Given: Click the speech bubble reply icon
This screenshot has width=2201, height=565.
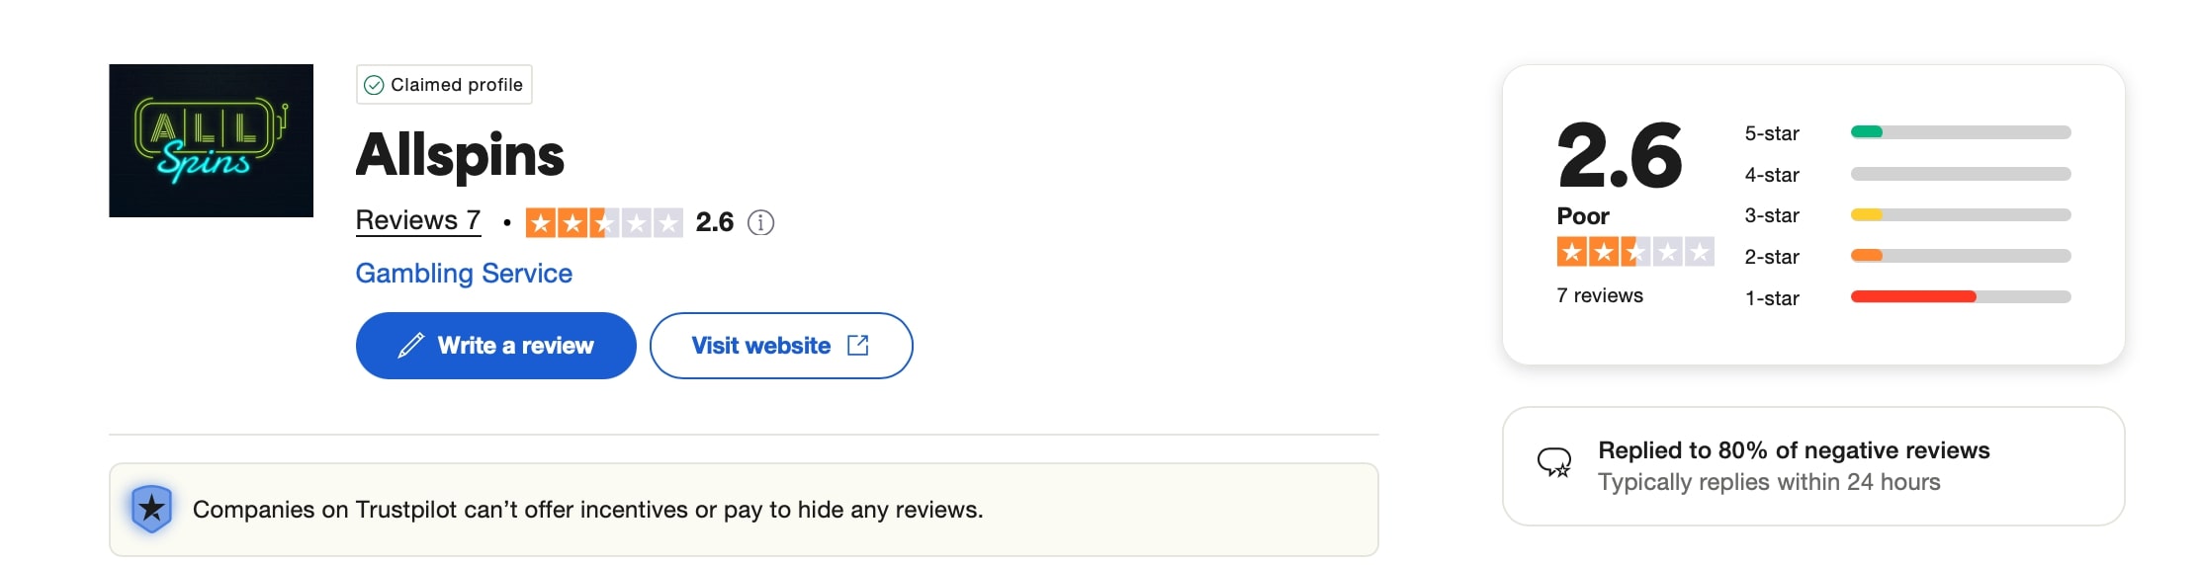Looking at the screenshot, I should (x=1553, y=462).
